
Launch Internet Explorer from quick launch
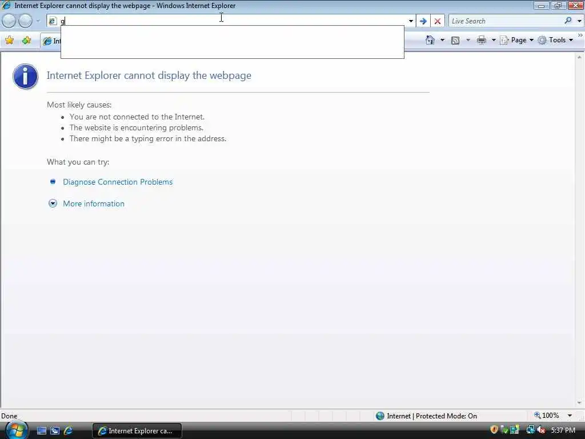[x=69, y=431]
